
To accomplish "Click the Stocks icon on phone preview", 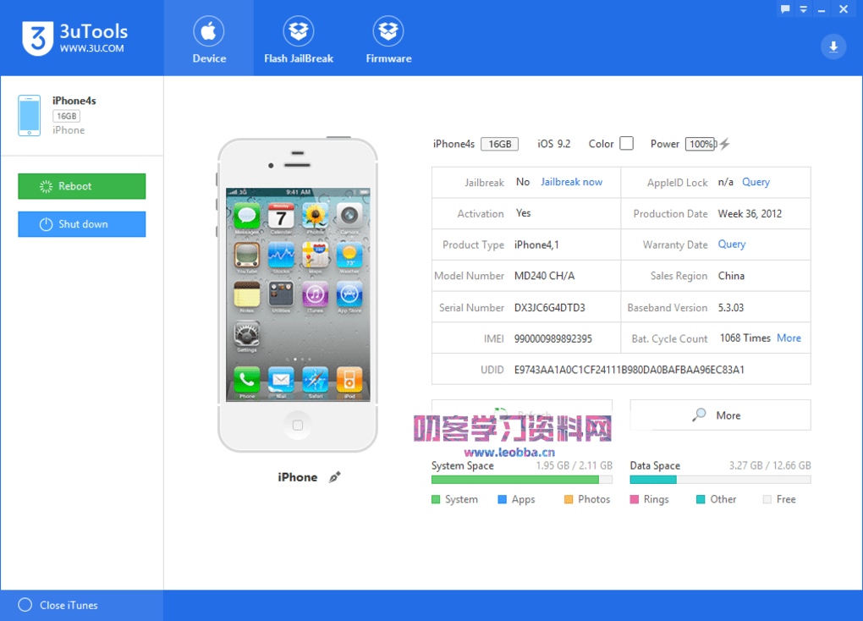I will click(281, 255).
